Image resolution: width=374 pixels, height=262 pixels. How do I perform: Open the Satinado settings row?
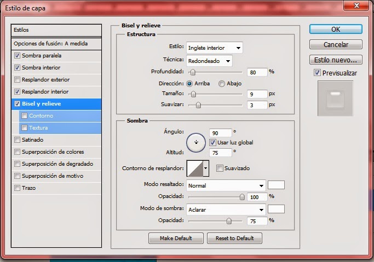coord(56,140)
